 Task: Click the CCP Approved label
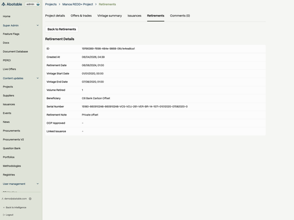pyautogui.click(x=56, y=123)
